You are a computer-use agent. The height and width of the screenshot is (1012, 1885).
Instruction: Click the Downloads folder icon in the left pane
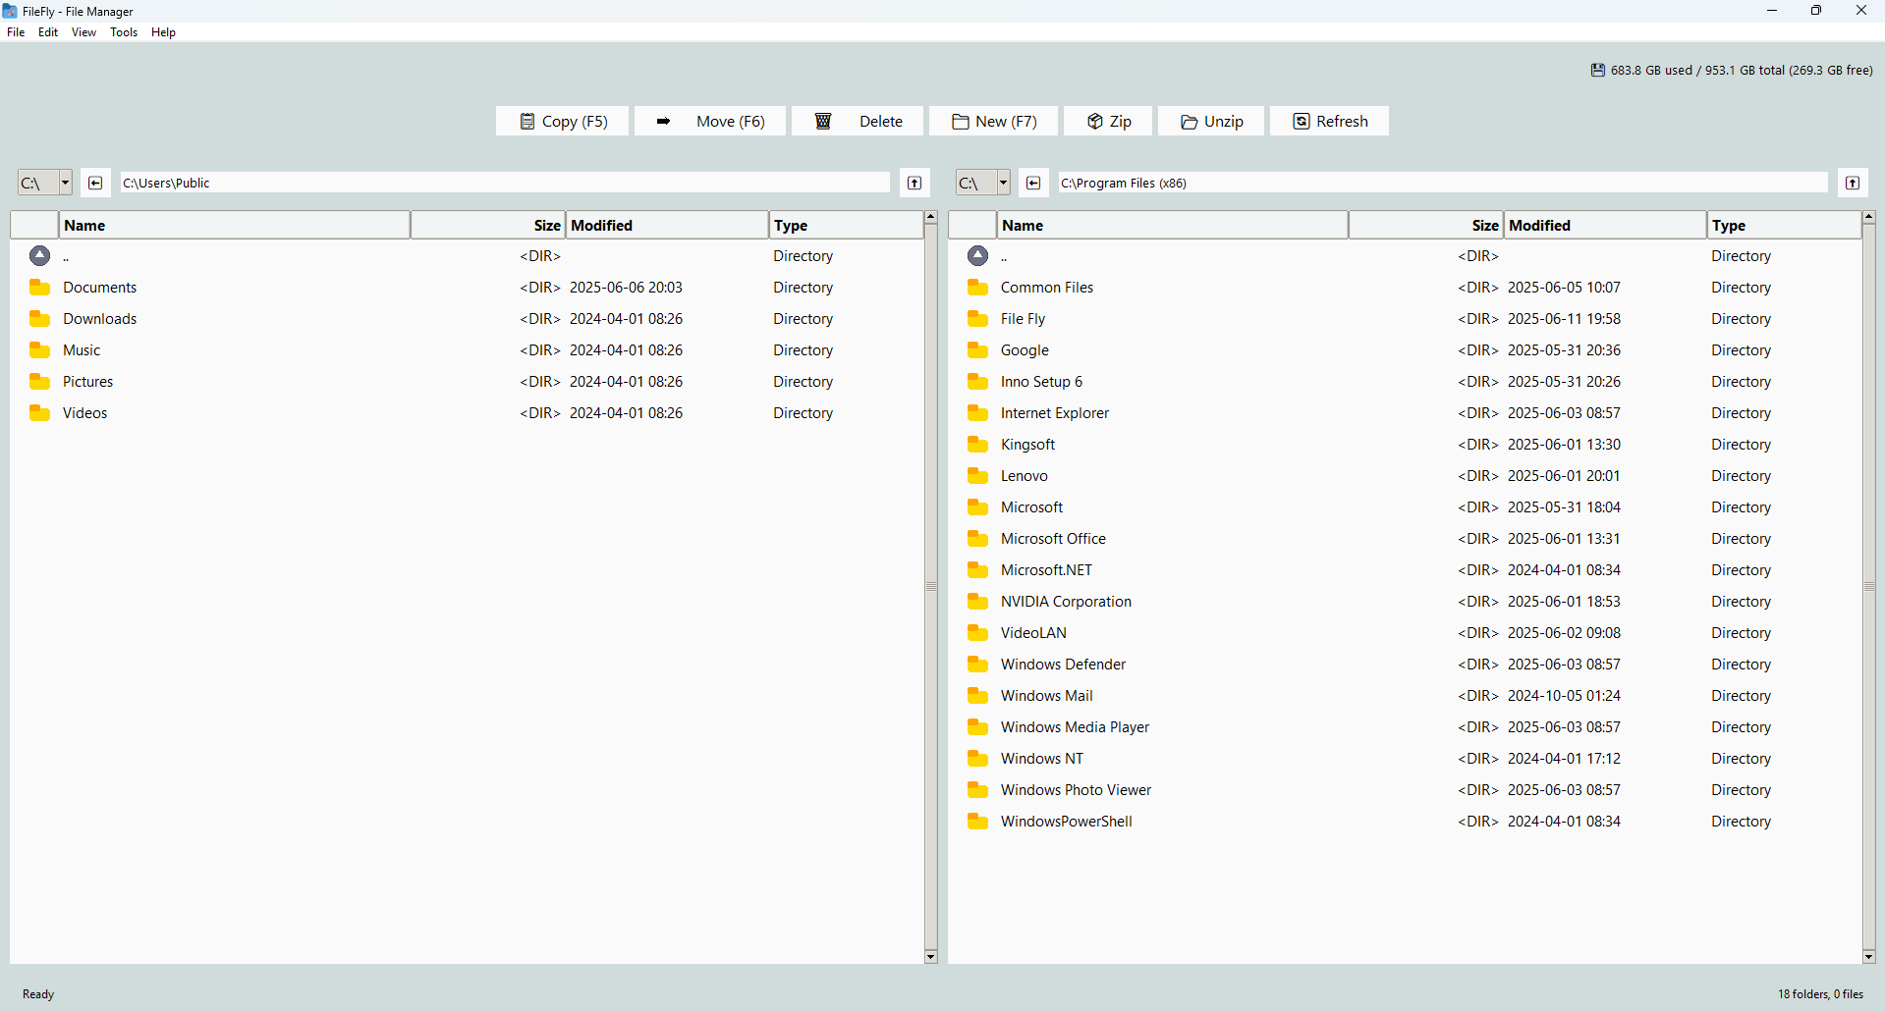click(39, 319)
